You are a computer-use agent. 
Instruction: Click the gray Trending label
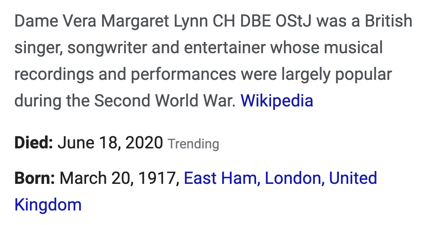click(193, 144)
